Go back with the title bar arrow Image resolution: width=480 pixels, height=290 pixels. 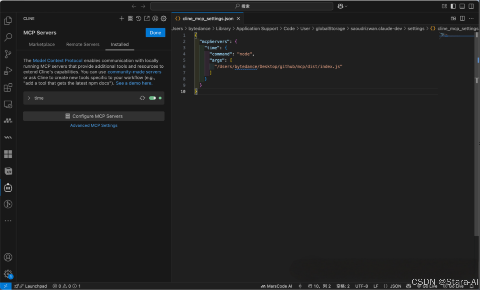pos(134,6)
